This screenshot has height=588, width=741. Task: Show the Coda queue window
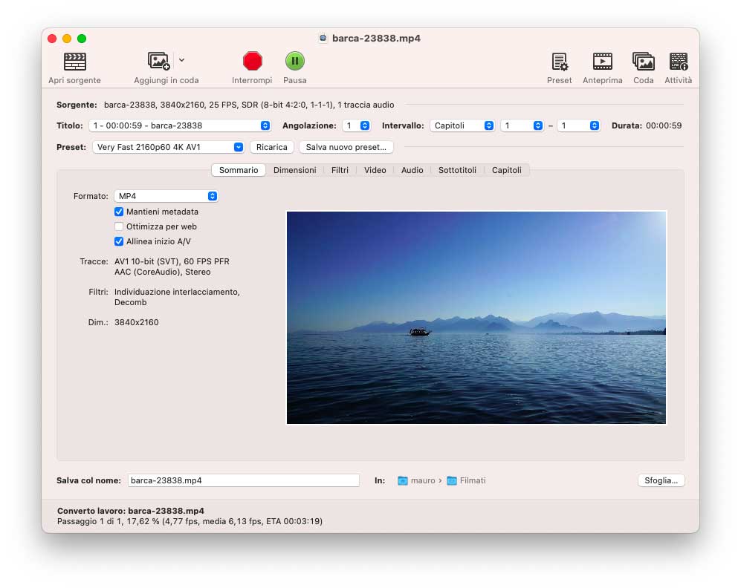click(x=643, y=62)
